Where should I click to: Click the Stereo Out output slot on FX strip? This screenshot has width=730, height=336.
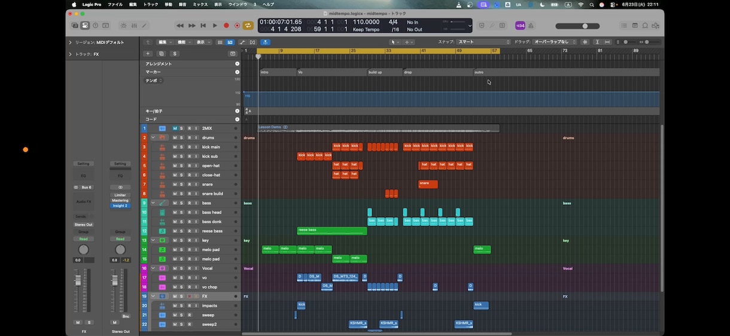tap(84, 224)
